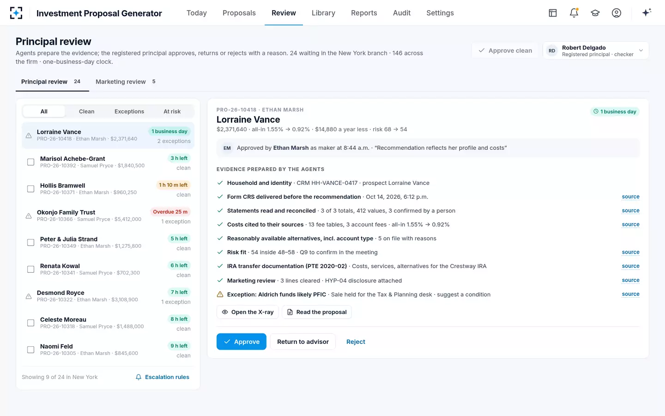
Task: Click the checkmark icon beside Household and identity
Action: [220, 183]
